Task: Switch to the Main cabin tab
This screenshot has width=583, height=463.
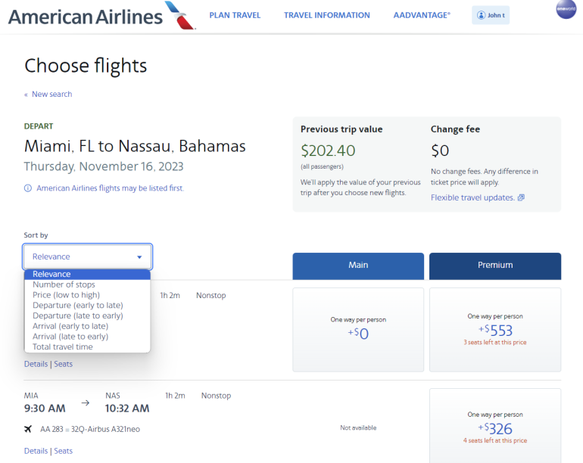Action: (358, 266)
